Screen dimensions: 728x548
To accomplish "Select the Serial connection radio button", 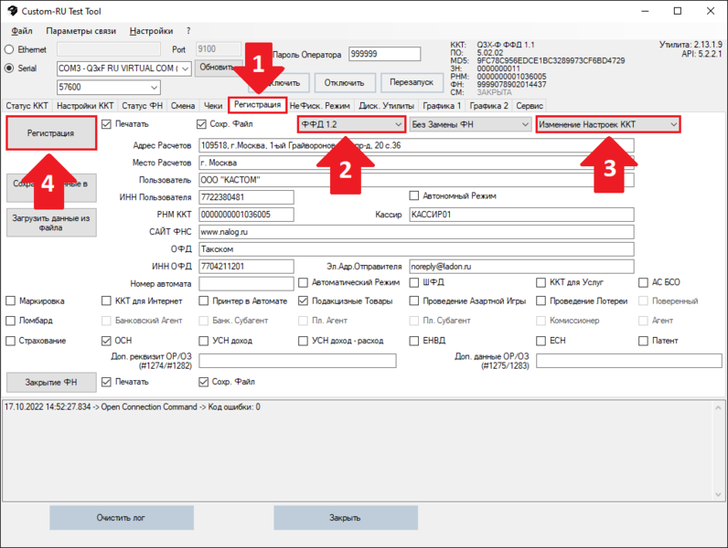I will click(x=10, y=68).
